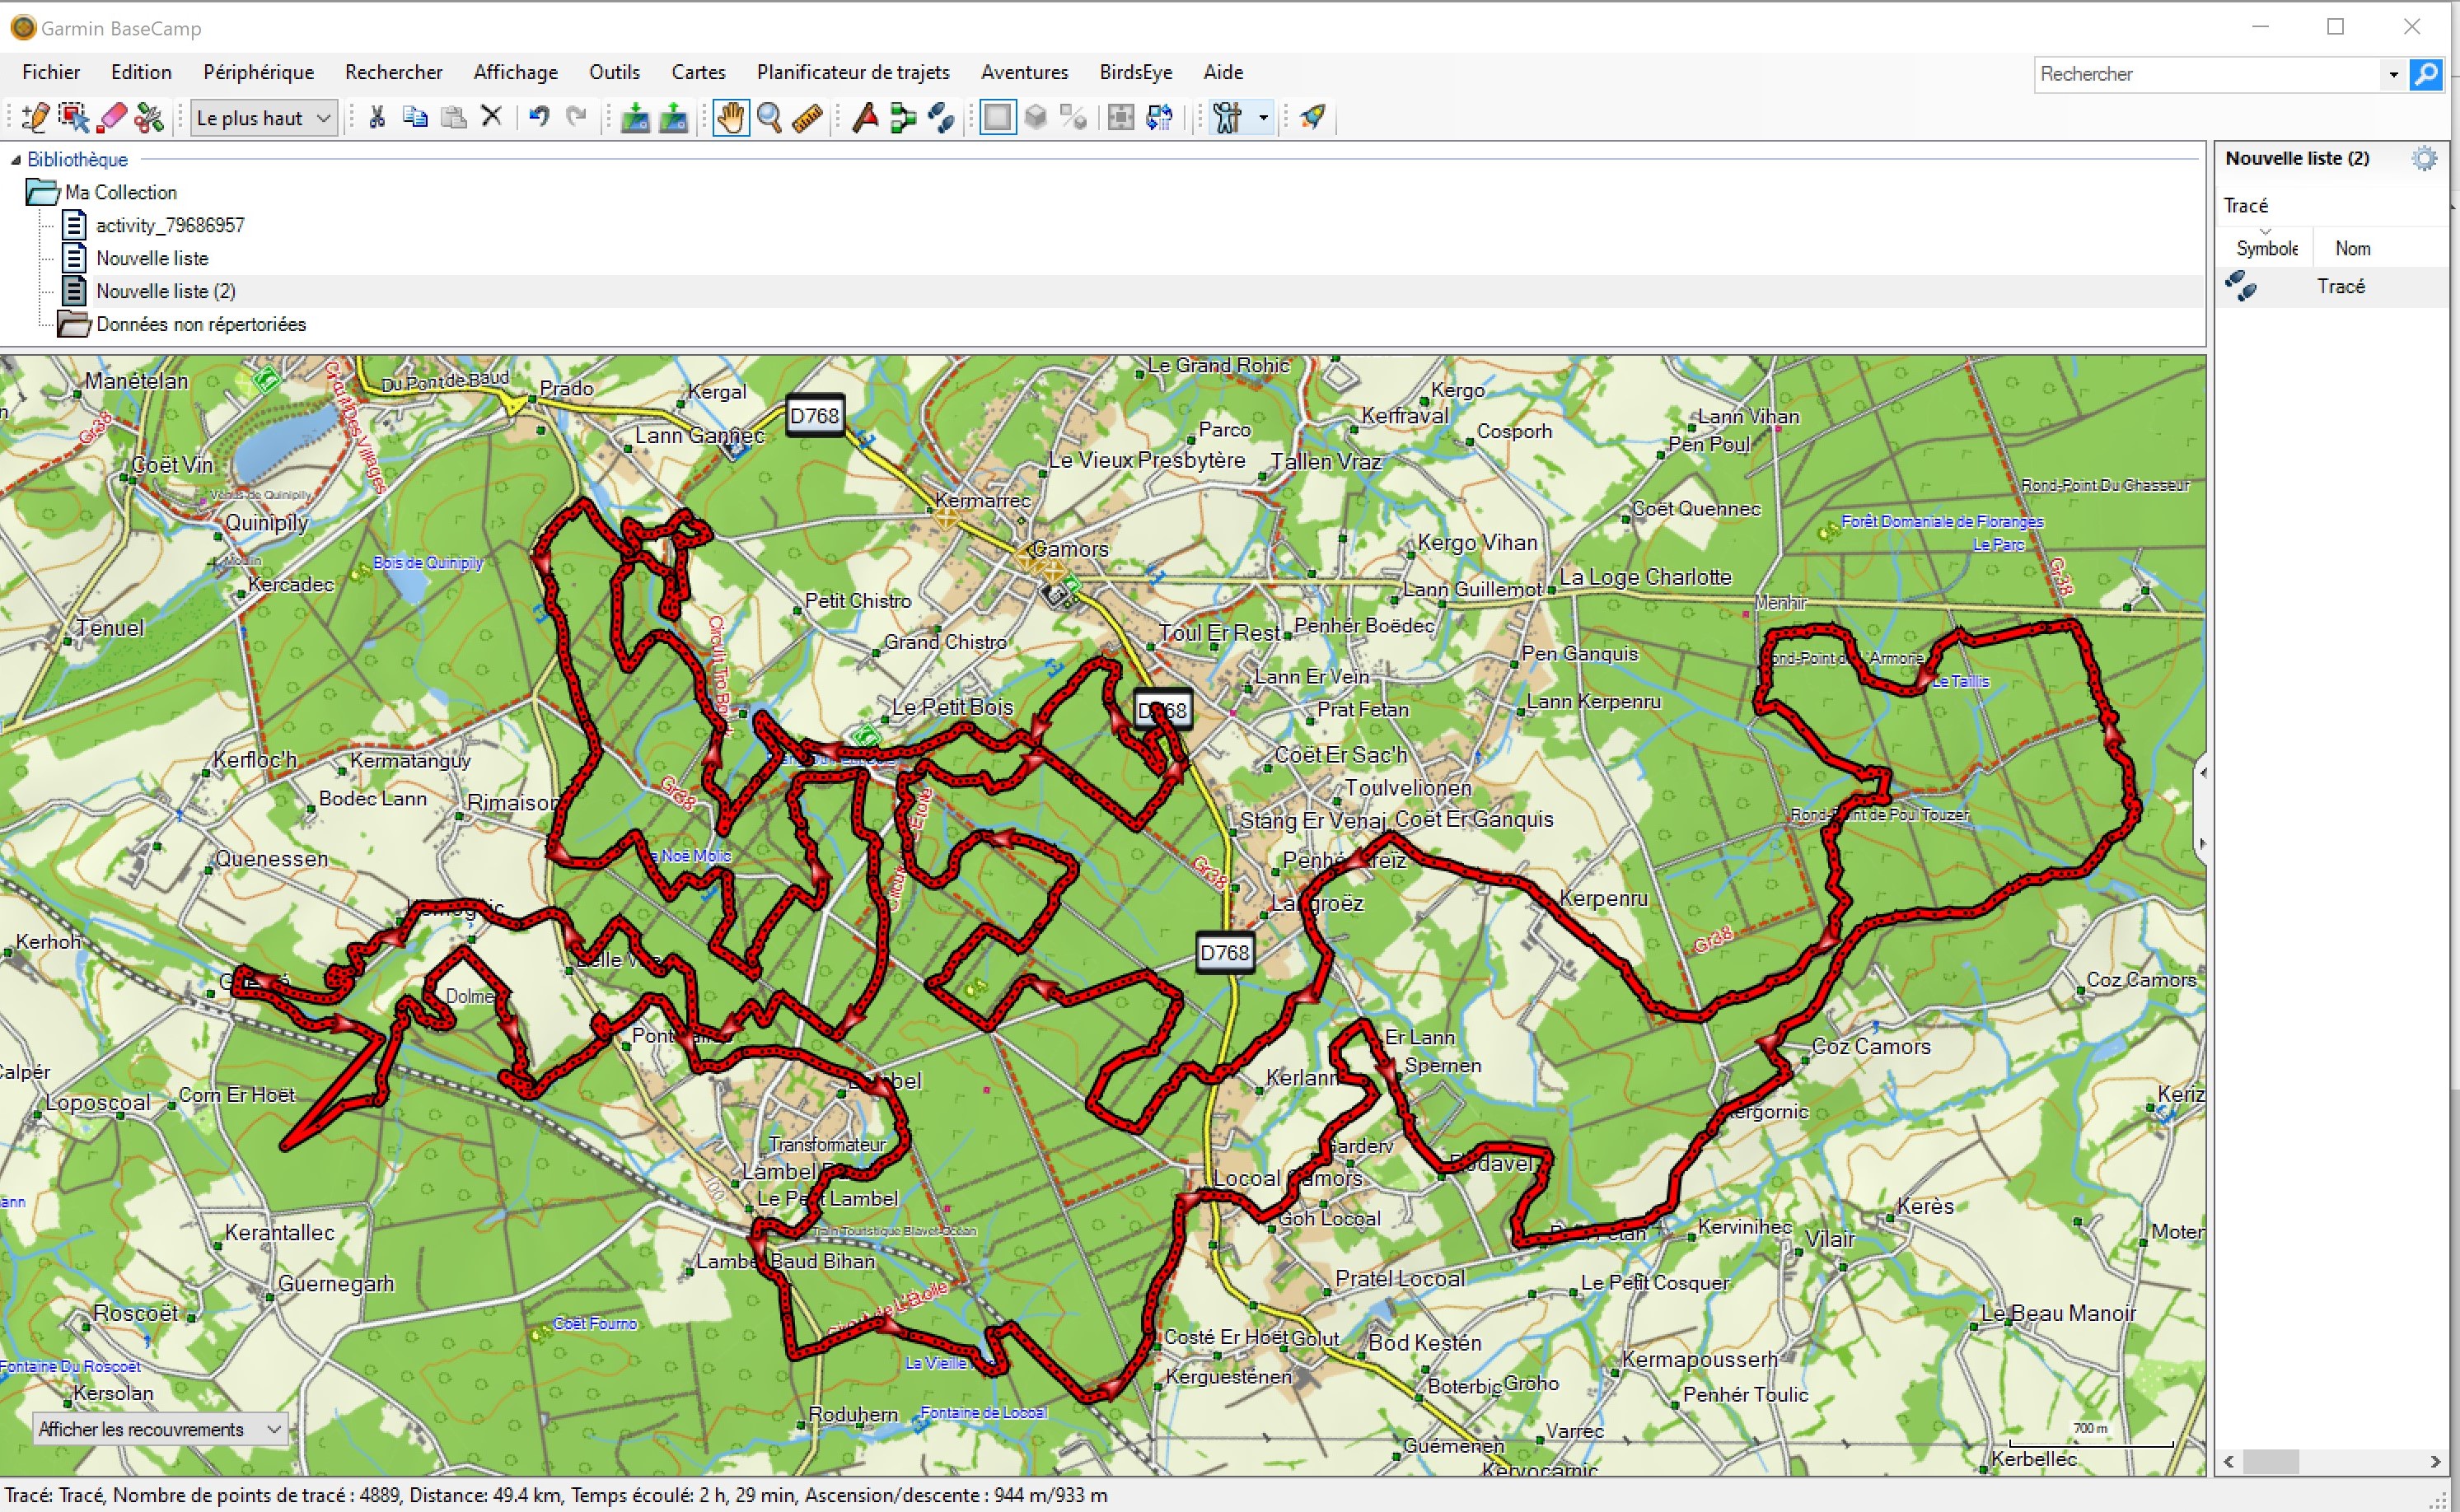This screenshot has height=1512, width=2460.
Task: Open the list settings gear icon
Action: [2425, 158]
